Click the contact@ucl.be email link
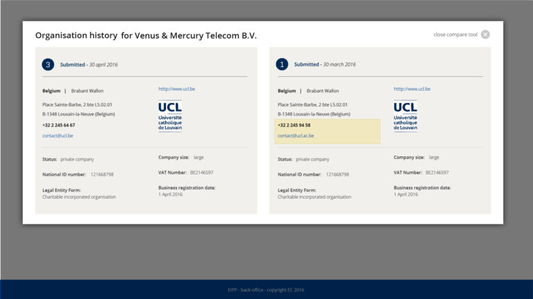The height and width of the screenshot is (299, 533). coord(58,136)
